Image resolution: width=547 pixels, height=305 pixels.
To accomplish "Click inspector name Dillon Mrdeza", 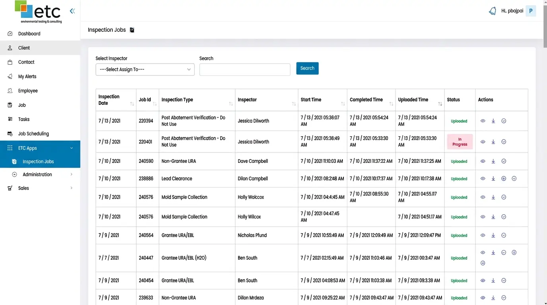I will coord(251,298).
